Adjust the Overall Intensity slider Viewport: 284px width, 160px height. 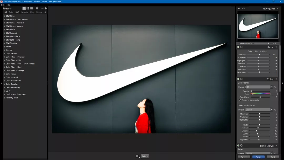point(262,43)
